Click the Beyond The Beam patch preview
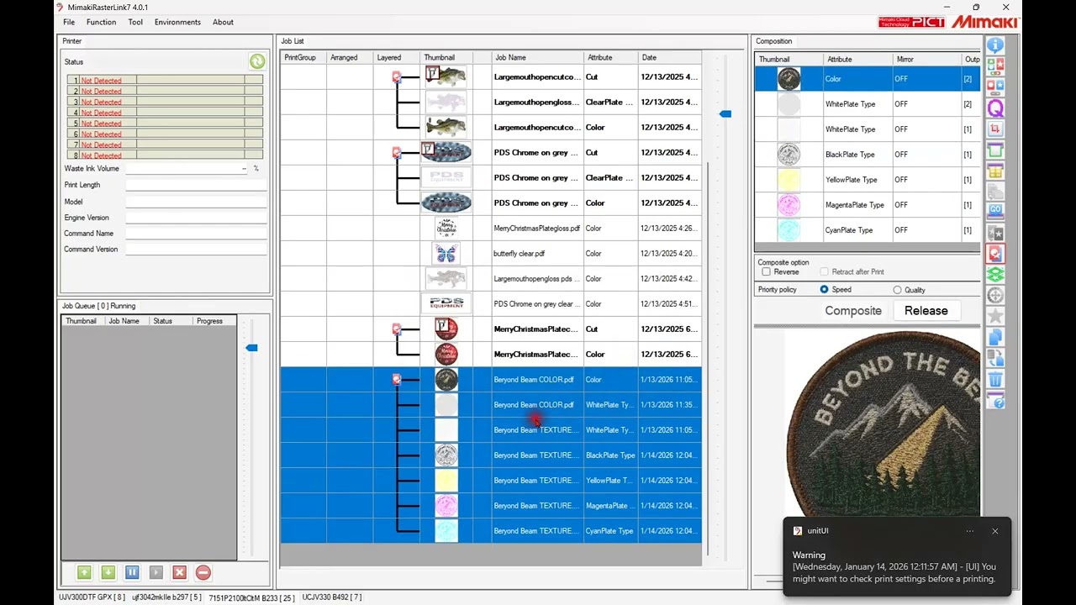1076x605 pixels. [x=883, y=423]
